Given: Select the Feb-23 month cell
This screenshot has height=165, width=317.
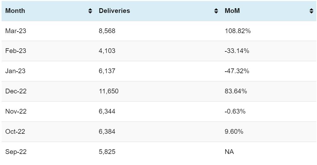Looking at the screenshot, I should click(x=16, y=51).
